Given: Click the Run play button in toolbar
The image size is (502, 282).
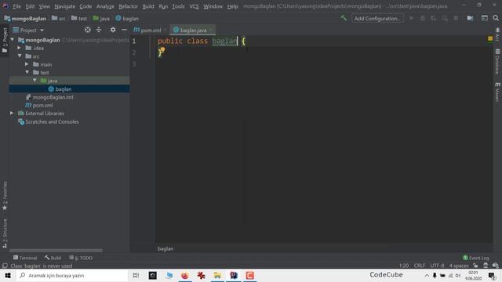Looking at the screenshot, I should [411, 18].
